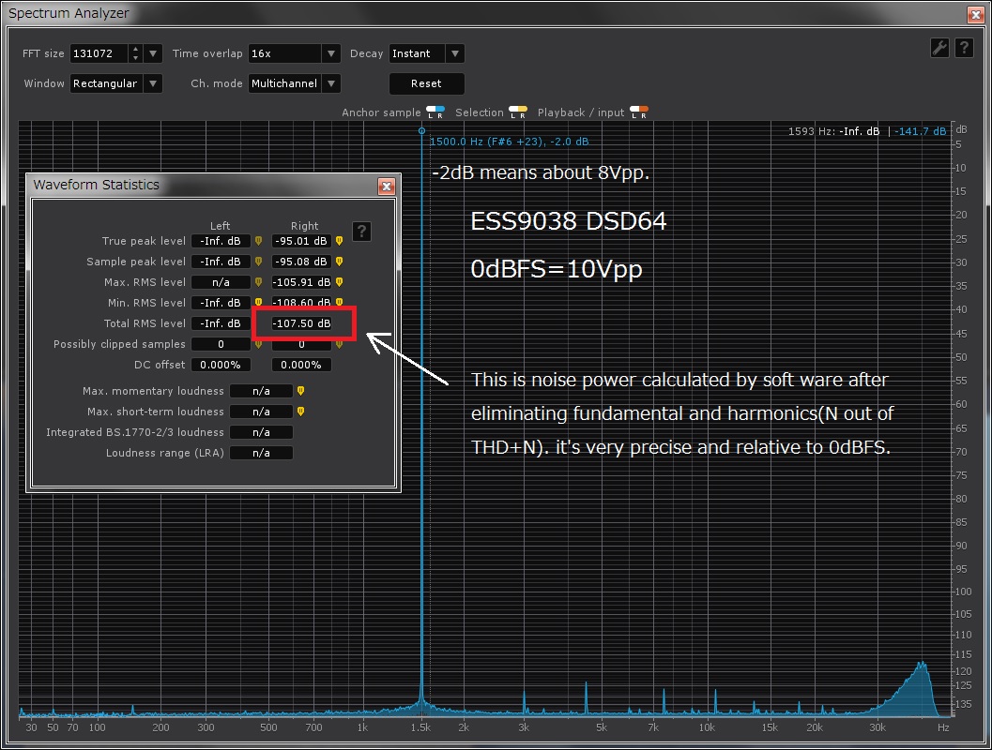Toggle Anchor sample Left channel
Image resolution: width=992 pixels, height=750 pixels.
431,112
